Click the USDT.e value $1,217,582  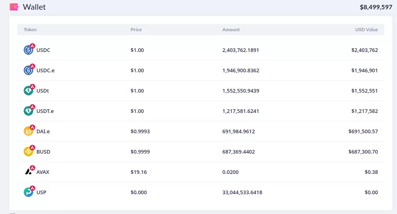point(364,111)
